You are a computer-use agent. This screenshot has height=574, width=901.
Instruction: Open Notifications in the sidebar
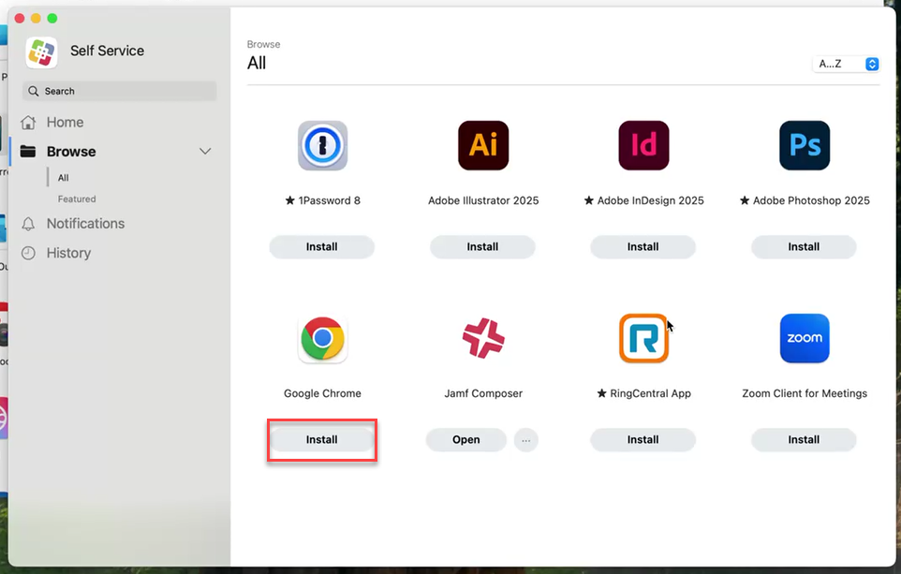pyautogui.click(x=85, y=224)
